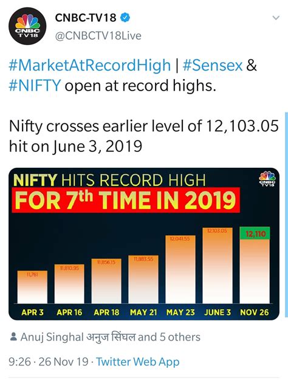Screen dimensions: 288x380
Task: Open tagged users Anuj Singhal and 5 others
Action: tap(110, 337)
